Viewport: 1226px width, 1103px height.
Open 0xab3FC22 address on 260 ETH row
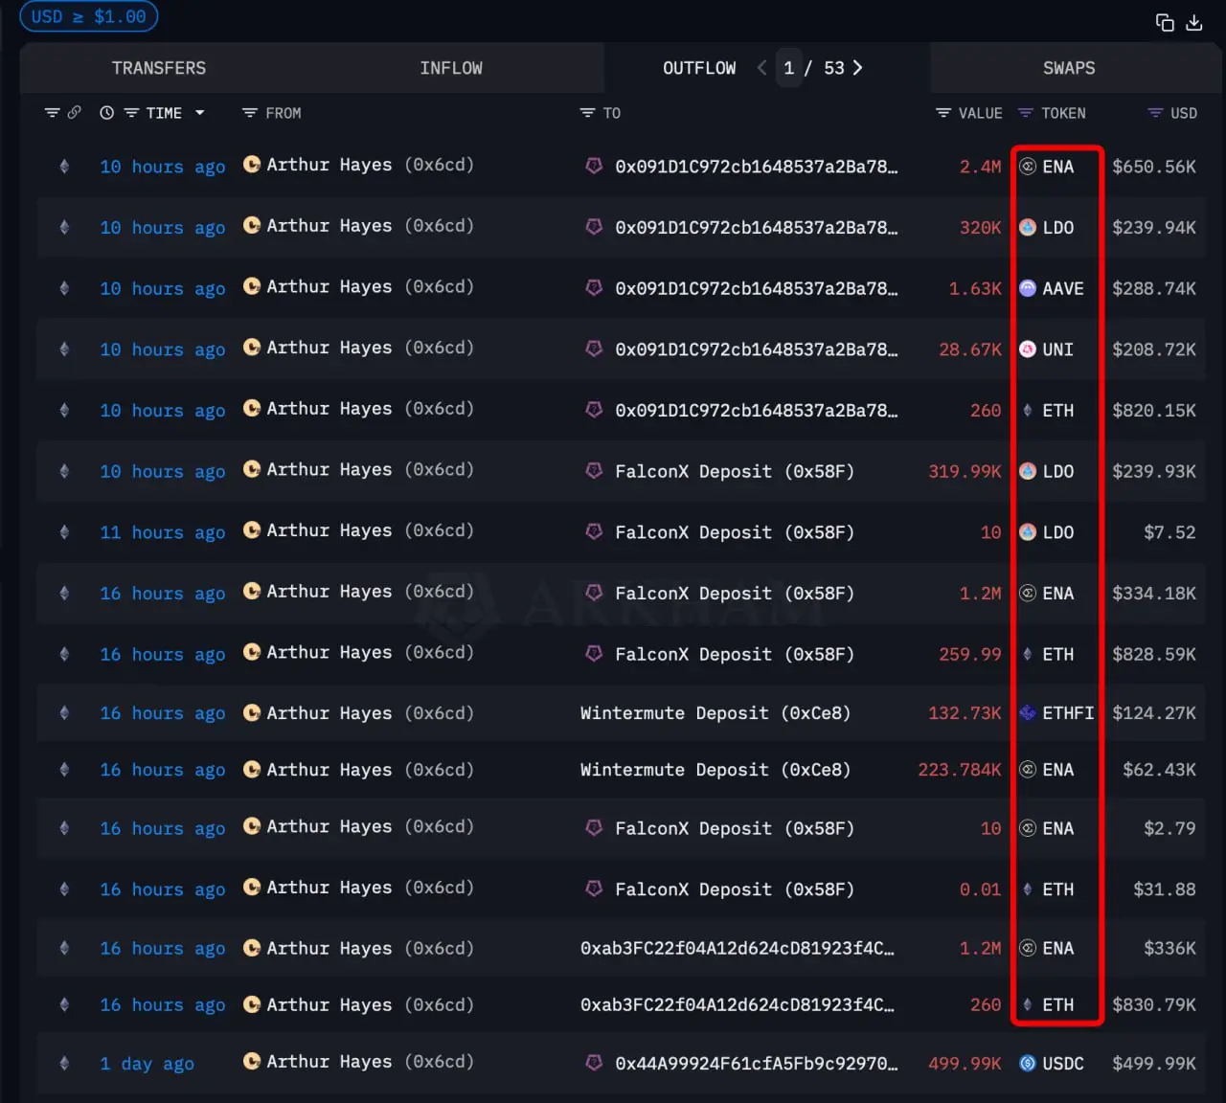point(738,1004)
